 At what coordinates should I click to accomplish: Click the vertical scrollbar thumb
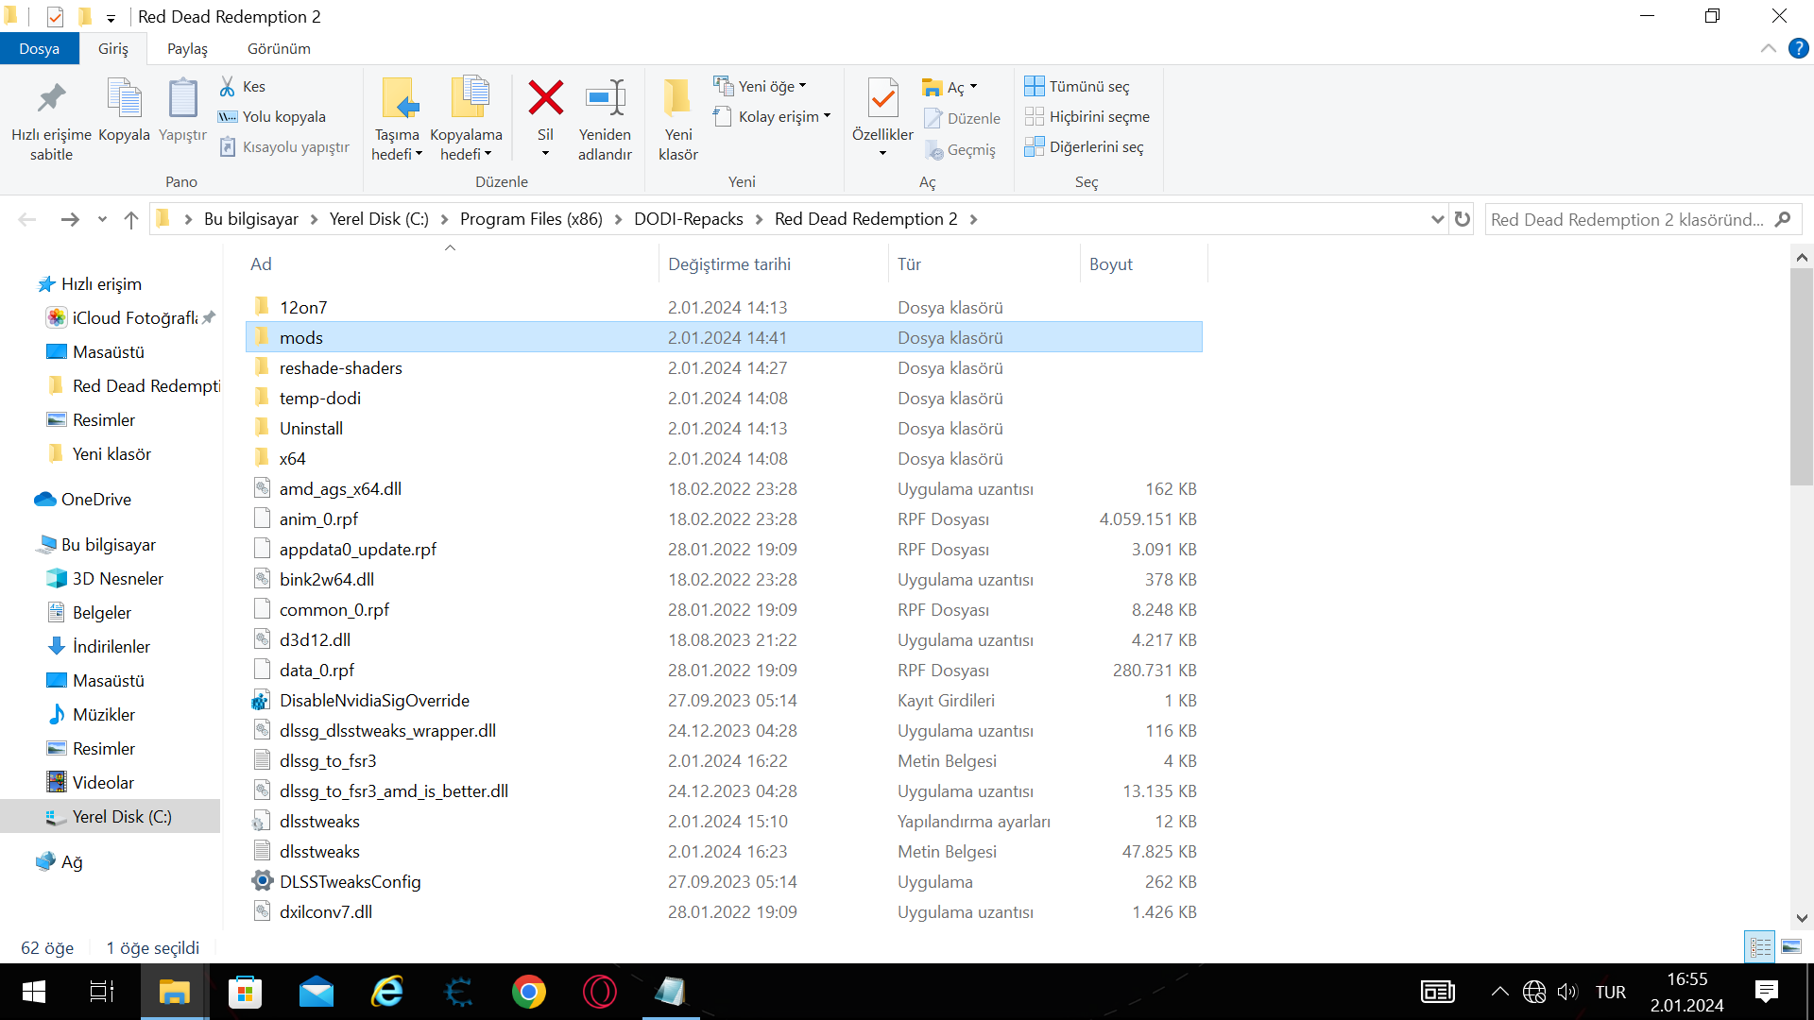click(1801, 378)
